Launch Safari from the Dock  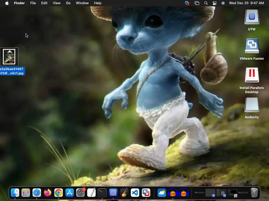click(x=37, y=193)
